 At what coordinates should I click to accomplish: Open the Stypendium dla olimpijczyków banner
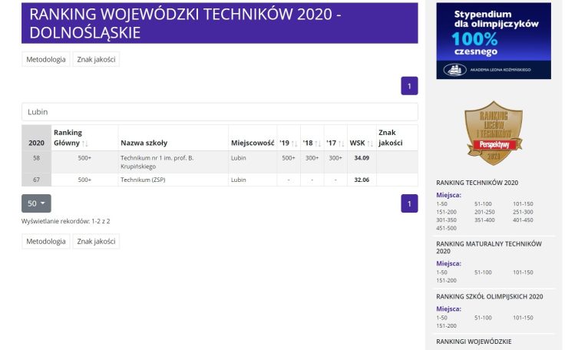pyautogui.click(x=493, y=41)
